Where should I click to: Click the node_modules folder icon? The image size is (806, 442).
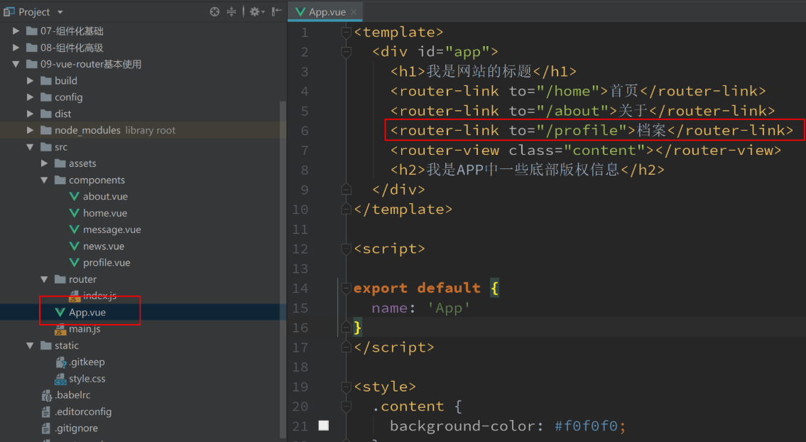(x=45, y=130)
